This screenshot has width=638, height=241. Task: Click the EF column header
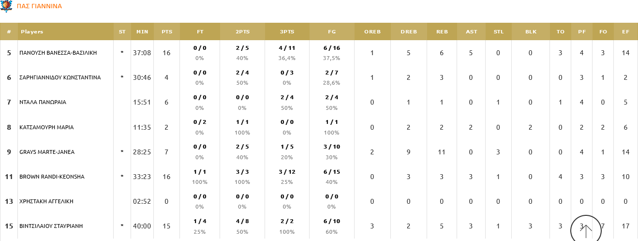coord(625,32)
